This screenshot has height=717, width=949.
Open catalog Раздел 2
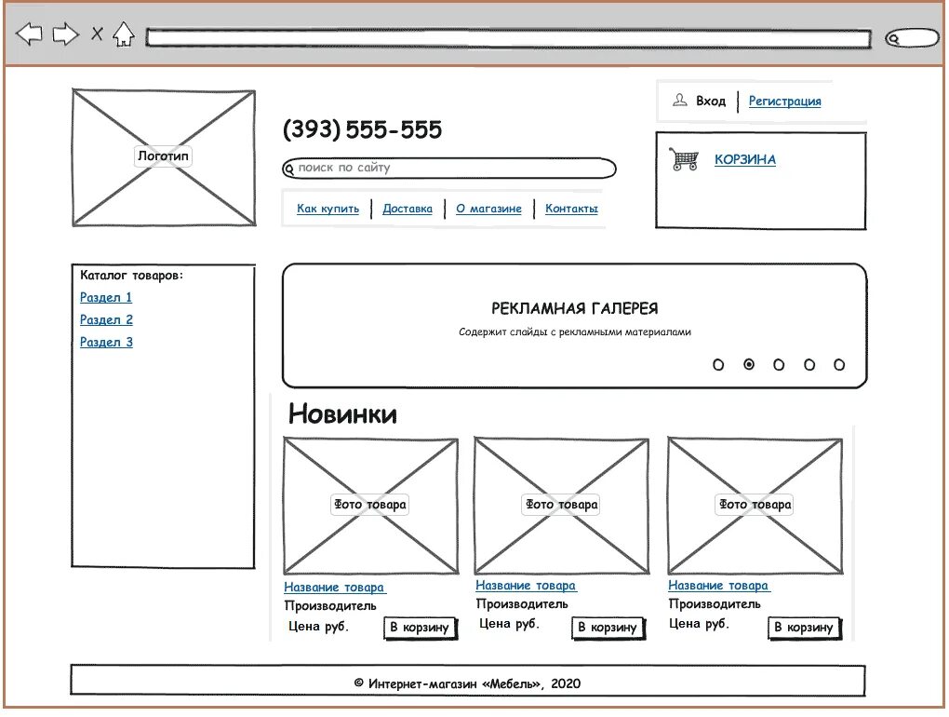(x=106, y=319)
